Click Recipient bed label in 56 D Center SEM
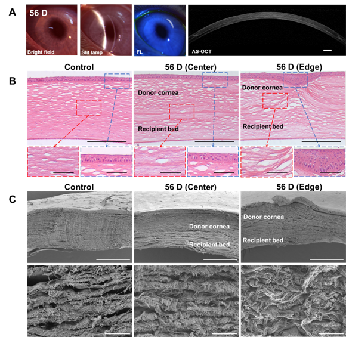The width and height of the screenshot is (346, 337). (209, 245)
